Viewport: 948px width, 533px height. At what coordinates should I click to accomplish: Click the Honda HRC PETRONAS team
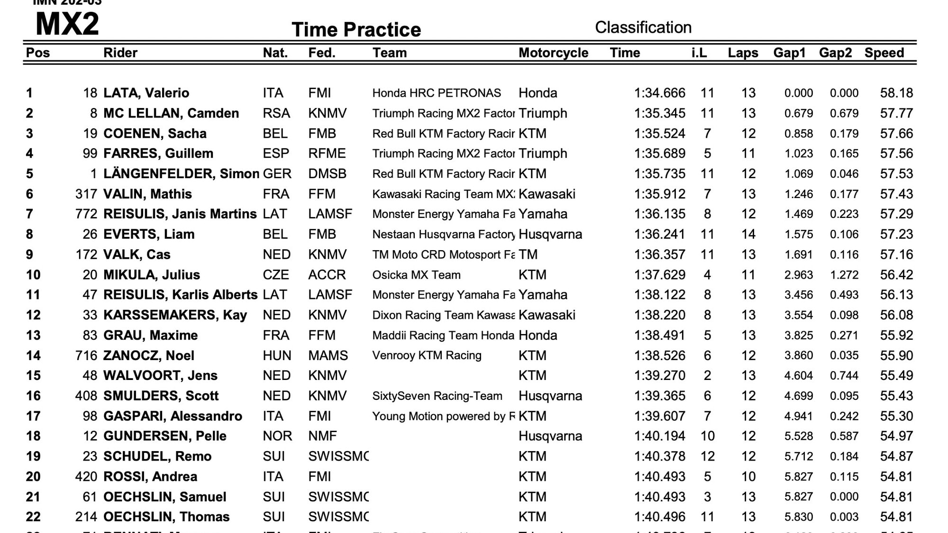pyautogui.click(x=437, y=93)
